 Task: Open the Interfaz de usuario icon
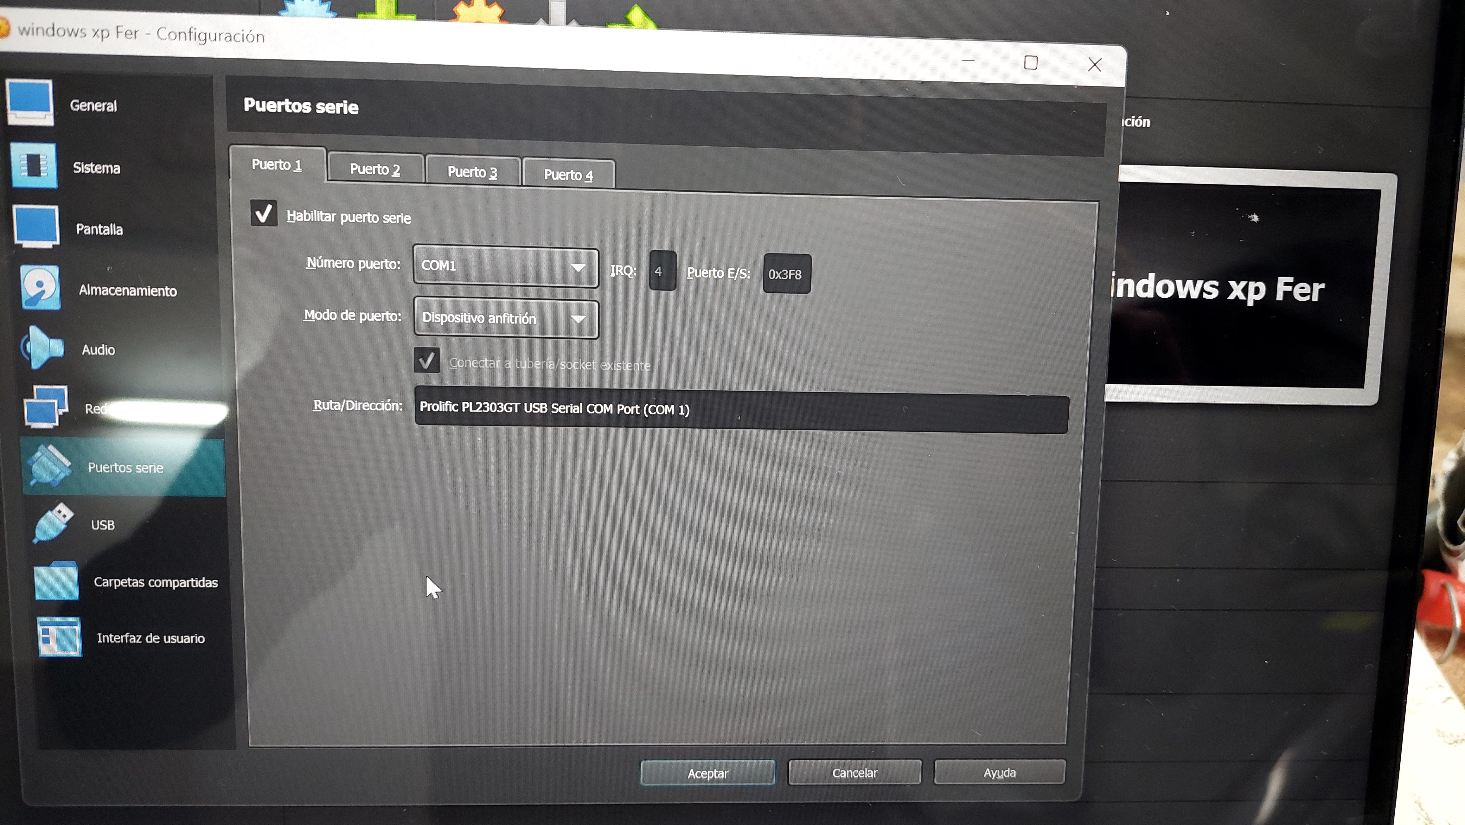(x=59, y=637)
